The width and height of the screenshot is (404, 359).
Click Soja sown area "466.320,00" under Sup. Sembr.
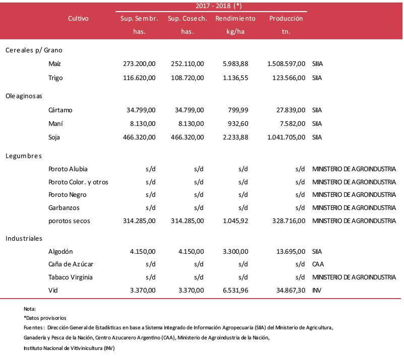(x=139, y=137)
